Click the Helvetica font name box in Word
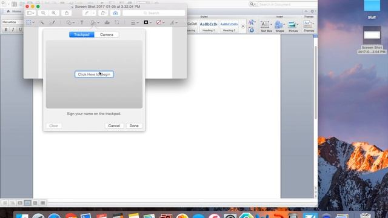 [x=12, y=22]
